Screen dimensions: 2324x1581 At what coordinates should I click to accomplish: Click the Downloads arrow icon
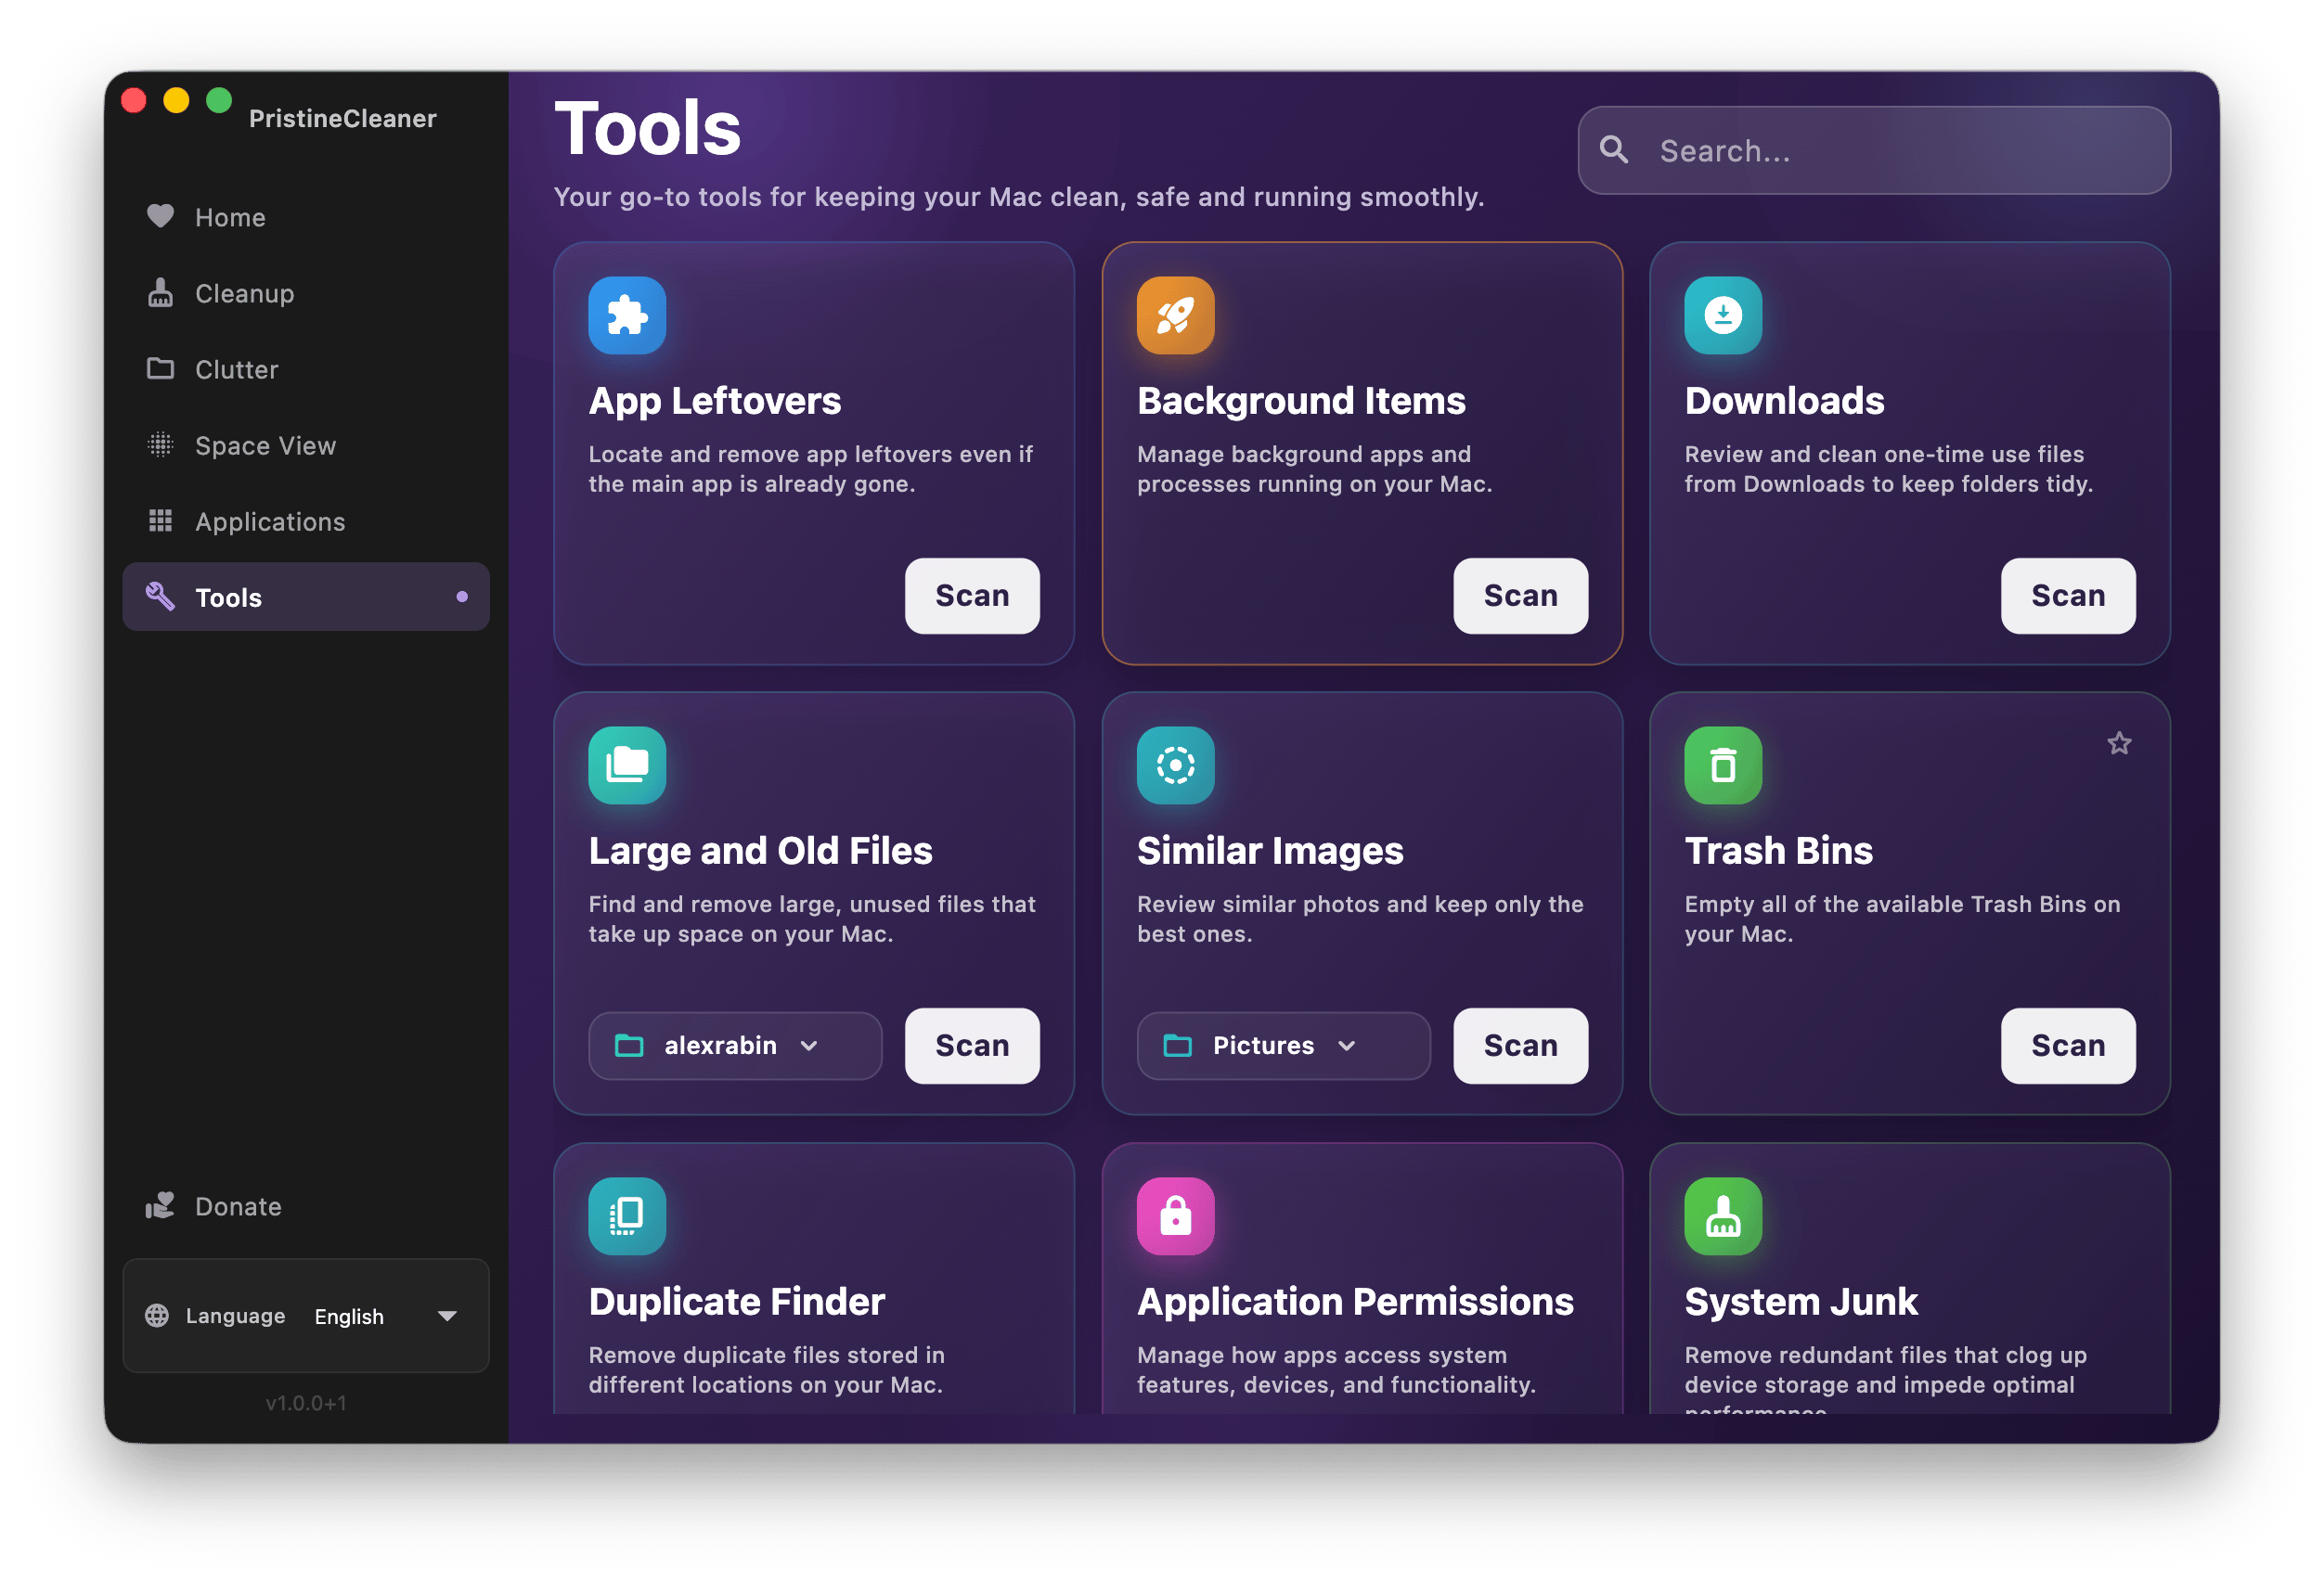[x=1722, y=315]
